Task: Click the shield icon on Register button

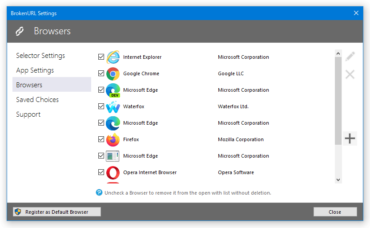Action: click(18, 212)
